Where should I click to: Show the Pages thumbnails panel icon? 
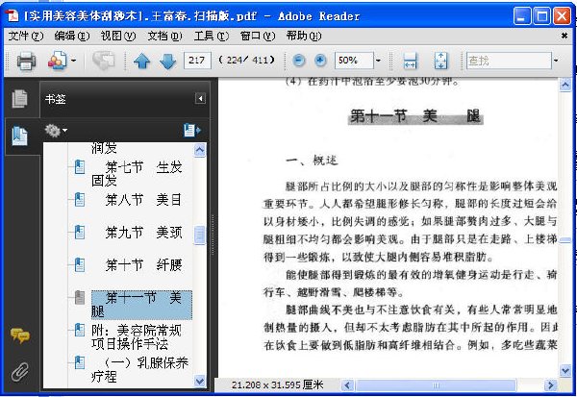click(19, 99)
